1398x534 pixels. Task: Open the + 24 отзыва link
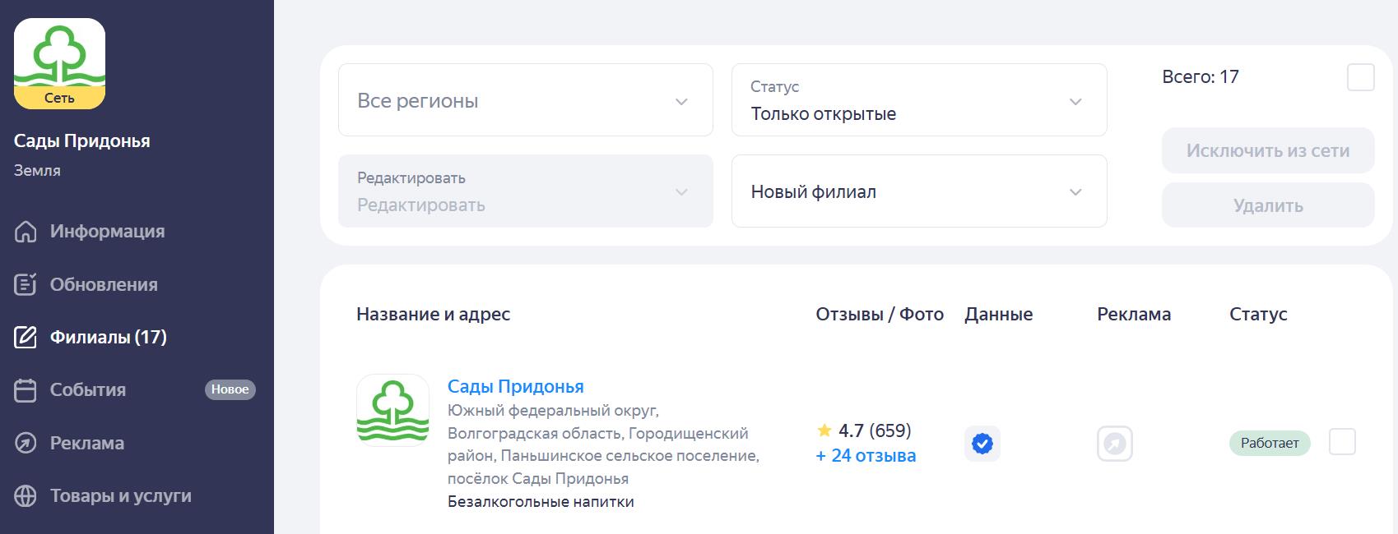click(x=866, y=456)
